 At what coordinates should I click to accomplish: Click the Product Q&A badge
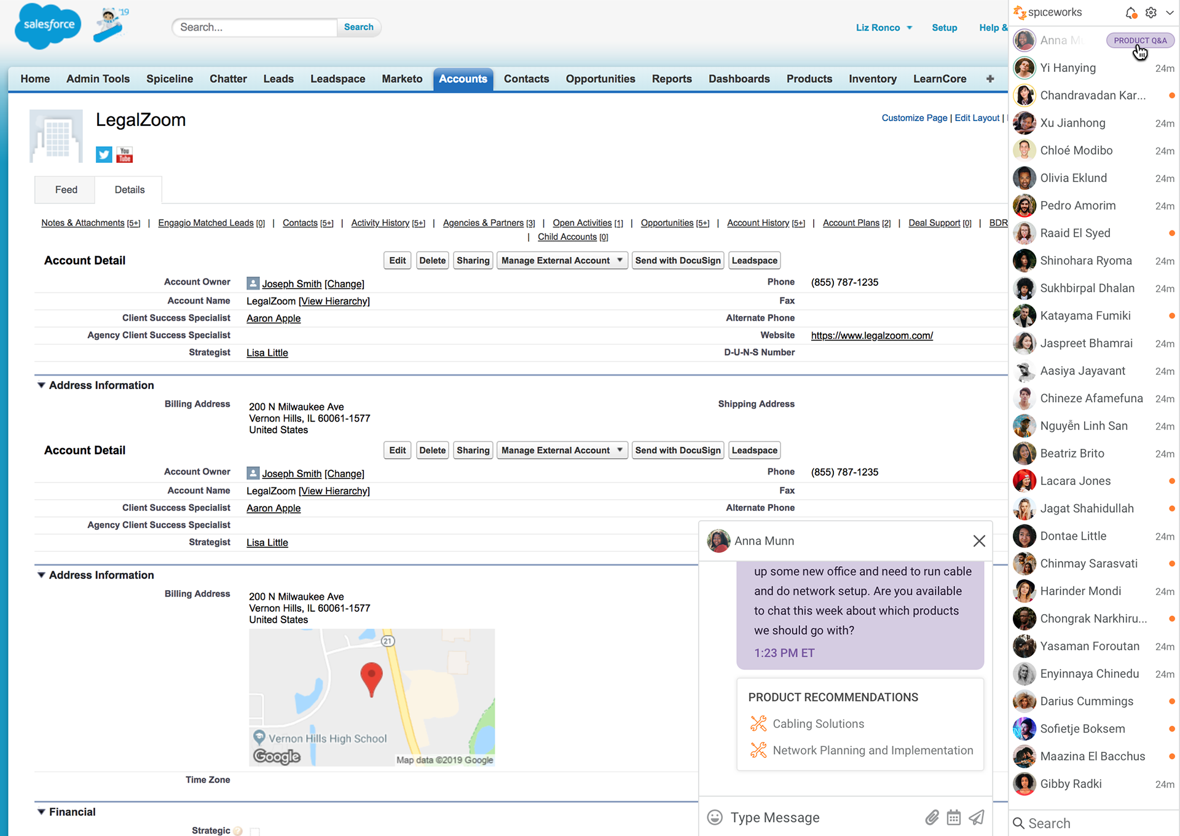click(x=1140, y=41)
